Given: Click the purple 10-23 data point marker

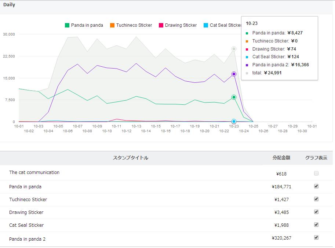Looking at the screenshot, I should (x=234, y=74).
